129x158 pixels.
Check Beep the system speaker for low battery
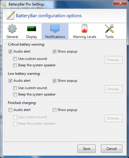click(15, 95)
